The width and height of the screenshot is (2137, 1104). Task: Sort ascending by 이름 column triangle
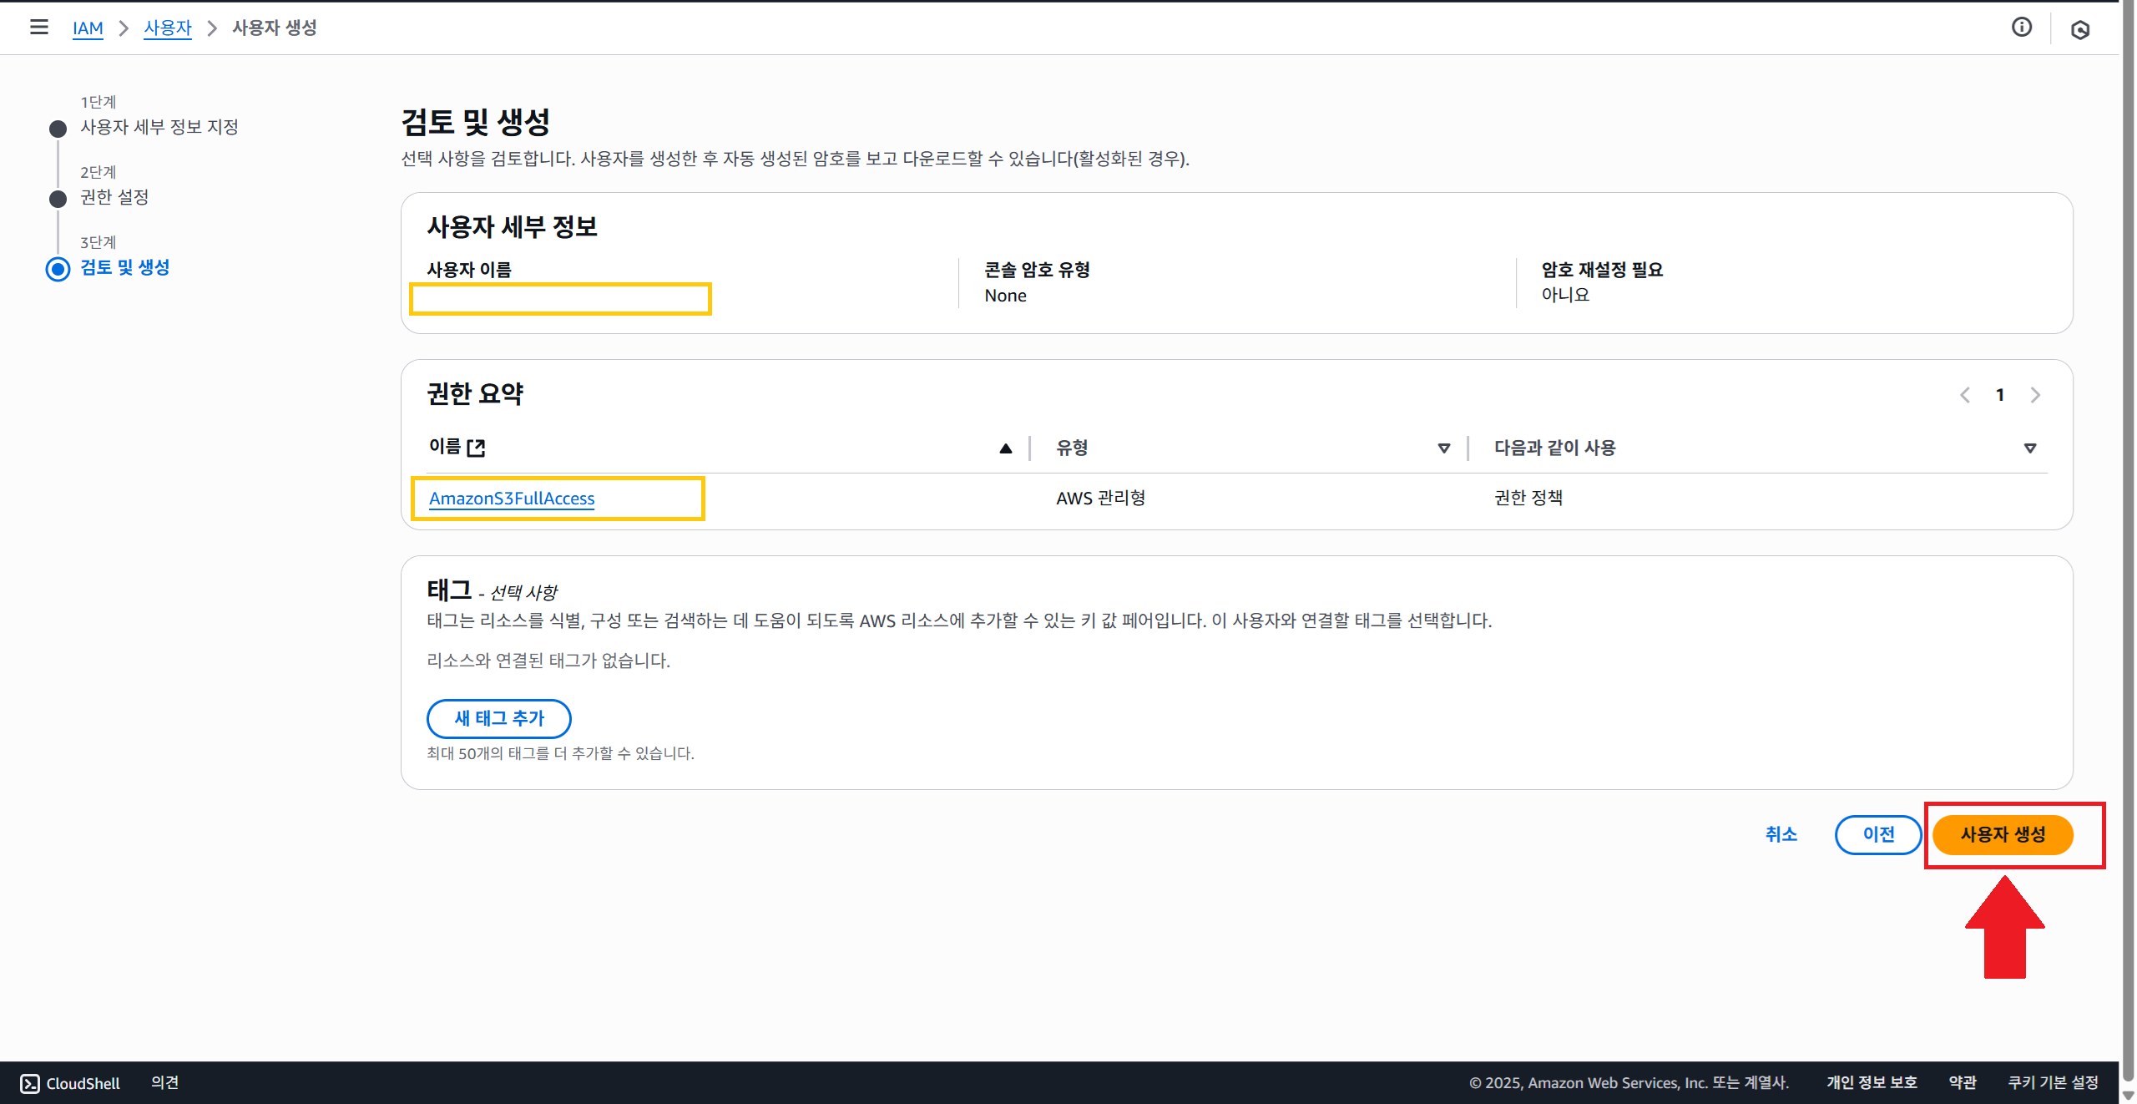point(1005,448)
